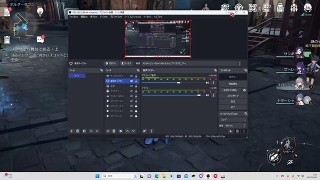Screen dimensions: 320x180
Task: Open virtual camera settings gear icon
Action: point(244,90)
